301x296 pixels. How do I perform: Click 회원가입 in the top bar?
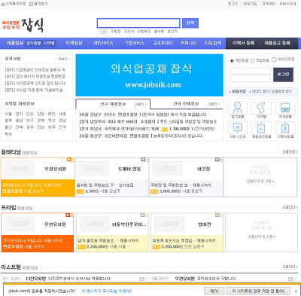click(x=250, y=4)
